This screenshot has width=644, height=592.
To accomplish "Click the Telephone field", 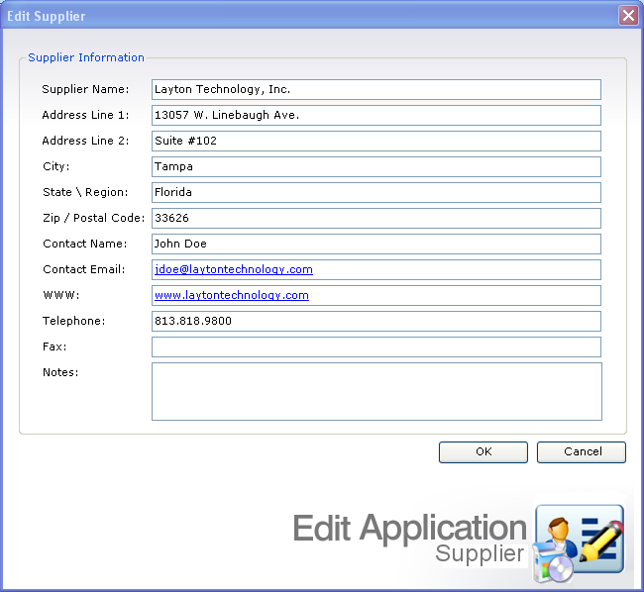I will point(376,321).
